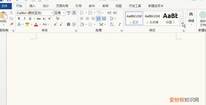Toggle Strikethrough abc formatting
206x105 pixels.
click(39, 19)
